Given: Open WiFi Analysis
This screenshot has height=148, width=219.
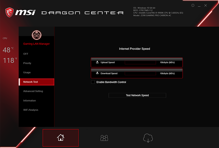Looking at the screenshot, I should tap(30, 110).
